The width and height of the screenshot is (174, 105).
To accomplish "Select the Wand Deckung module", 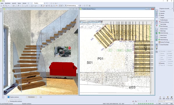I will 164,40.
